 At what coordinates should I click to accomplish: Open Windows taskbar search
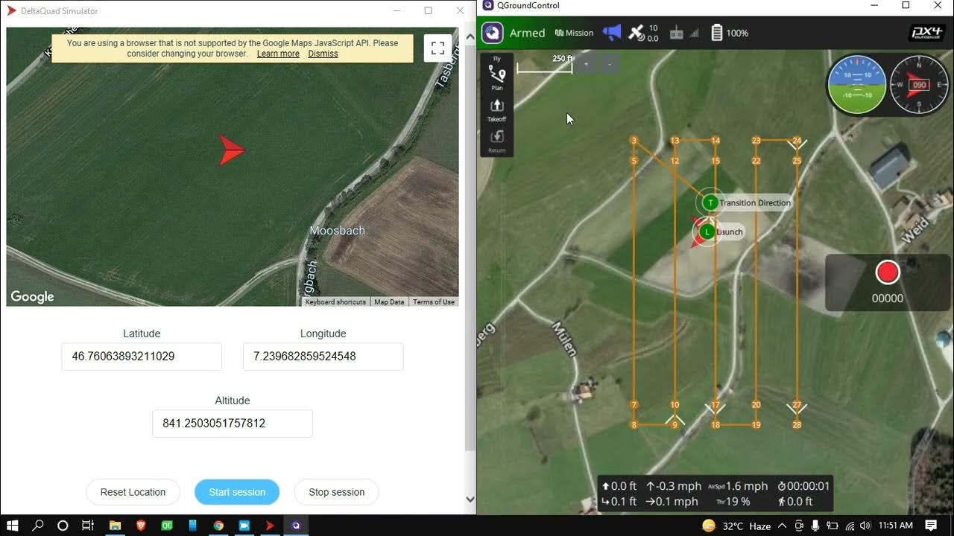38,526
